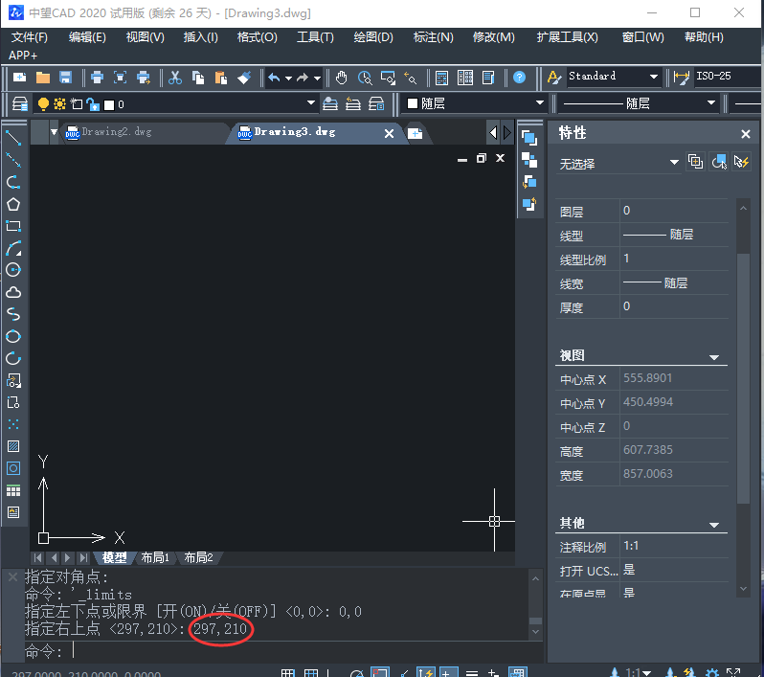This screenshot has width=764, height=677.
Task: Open the 绘图(D) menu
Action: coord(373,37)
